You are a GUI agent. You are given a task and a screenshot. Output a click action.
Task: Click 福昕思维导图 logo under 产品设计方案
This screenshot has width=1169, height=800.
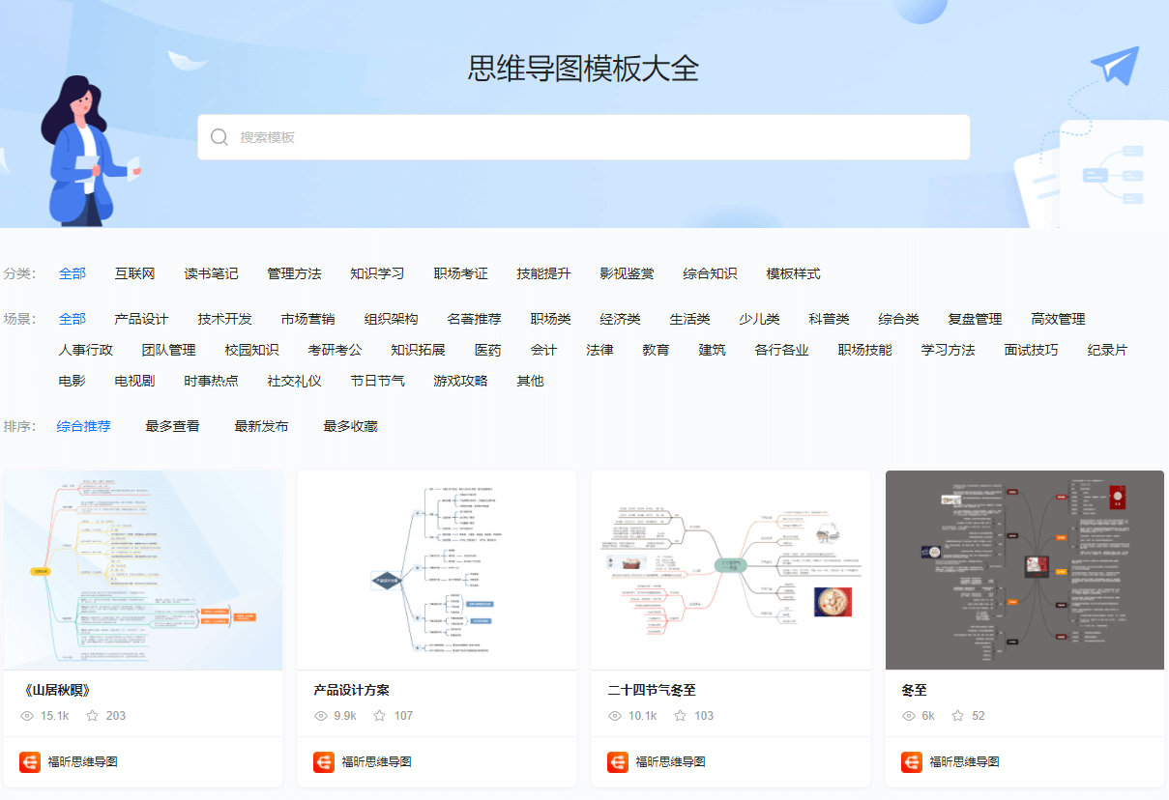pos(324,762)
